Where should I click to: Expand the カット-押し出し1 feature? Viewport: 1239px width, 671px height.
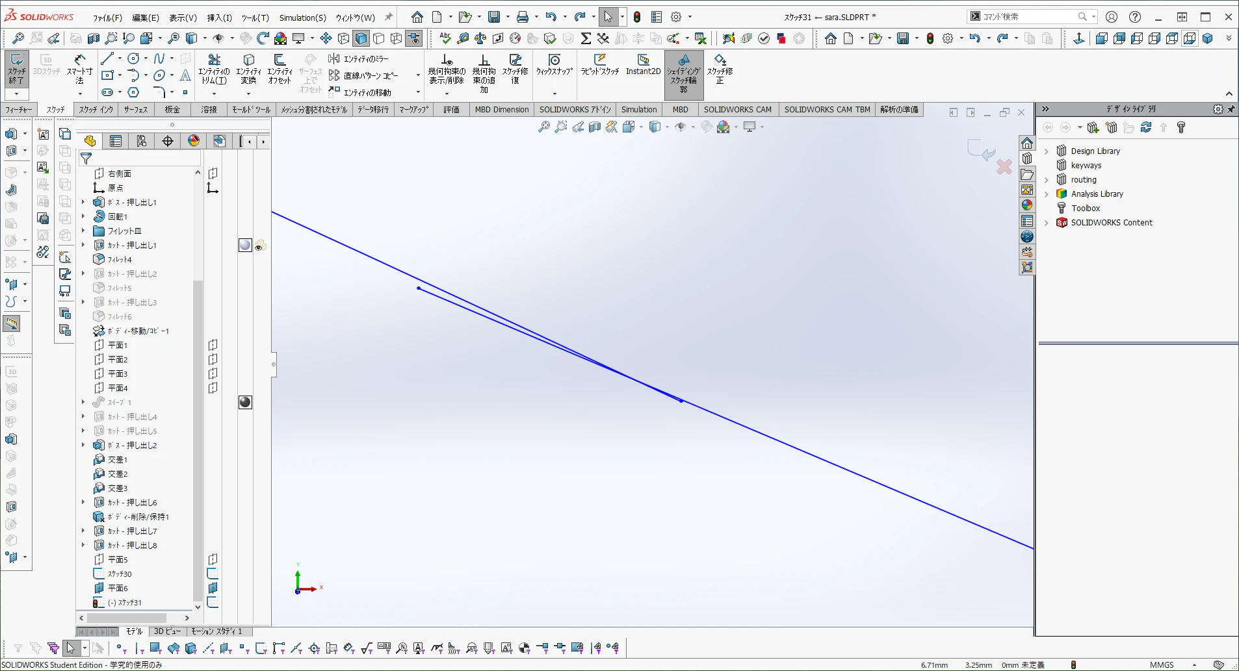pyautogui.click(x=83, y=245)
